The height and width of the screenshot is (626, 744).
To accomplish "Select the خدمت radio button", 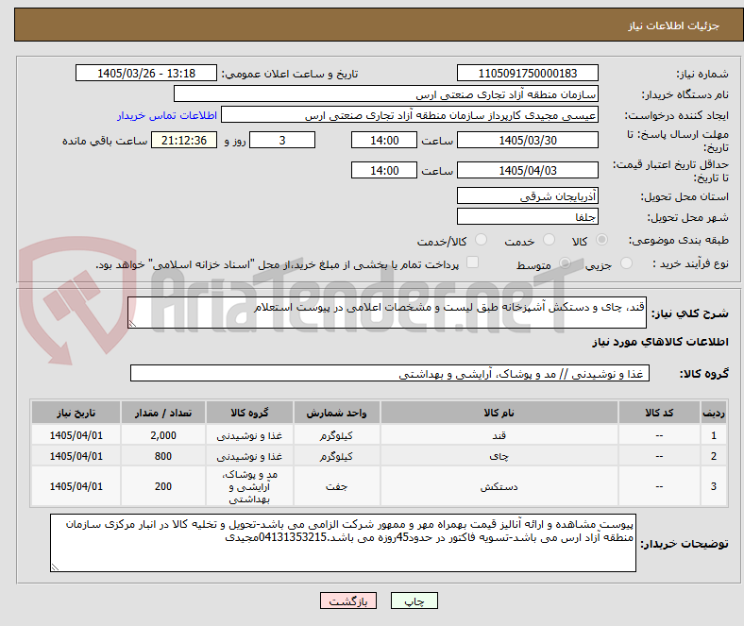I will click(549, 240).
